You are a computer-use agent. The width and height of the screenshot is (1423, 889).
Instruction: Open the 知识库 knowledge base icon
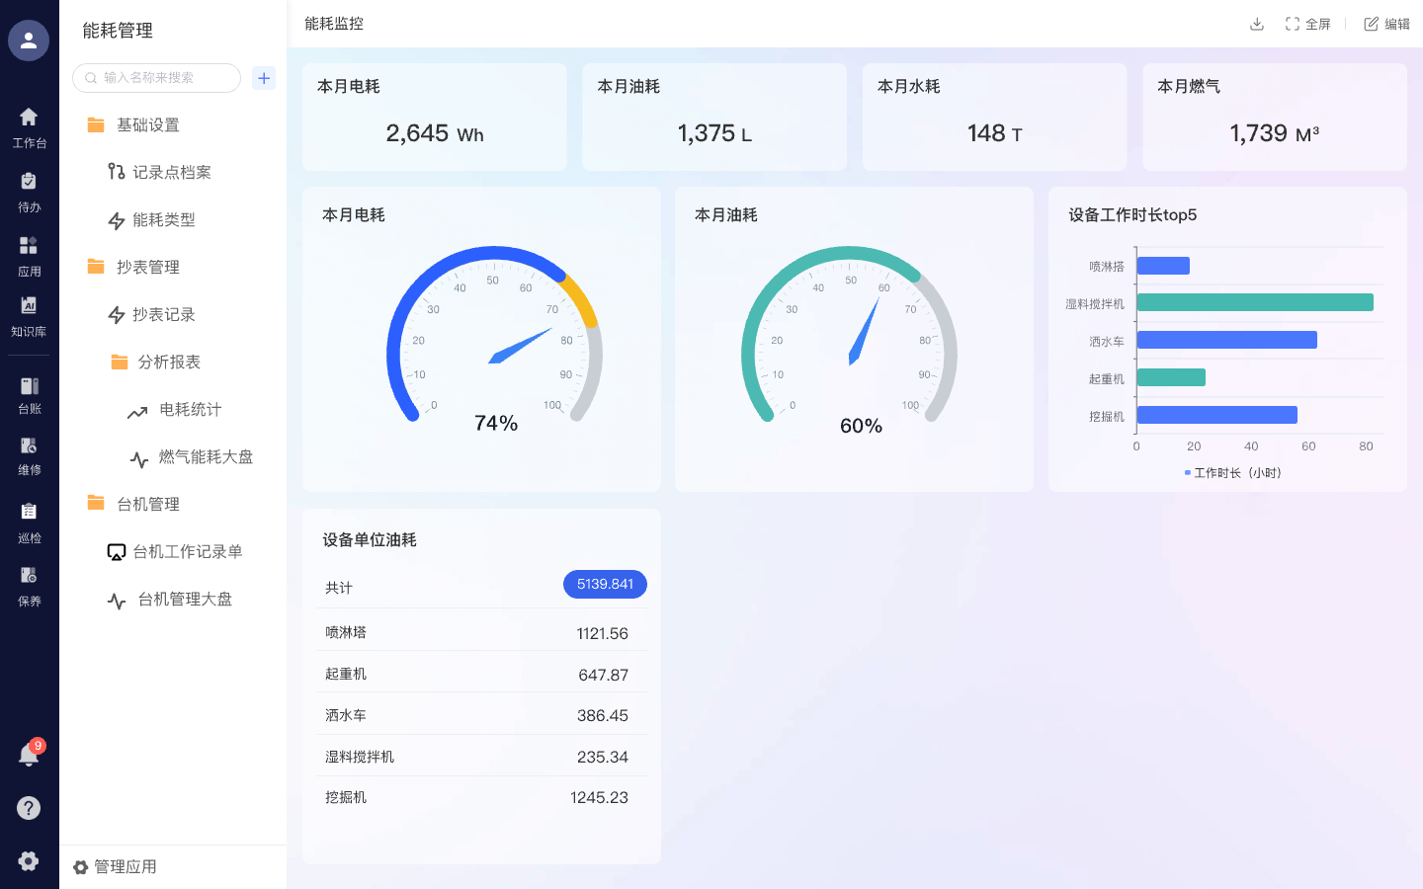29,316
